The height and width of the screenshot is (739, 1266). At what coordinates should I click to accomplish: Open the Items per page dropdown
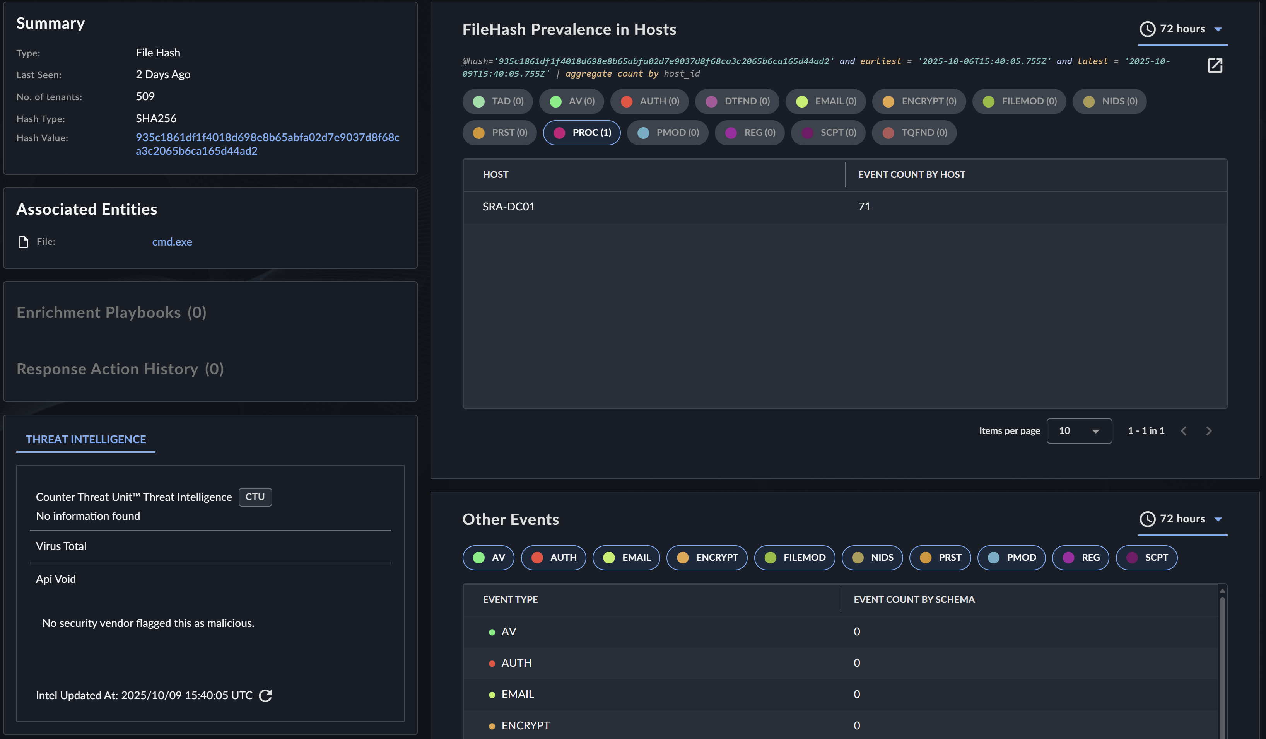(x=1079, y=431)
